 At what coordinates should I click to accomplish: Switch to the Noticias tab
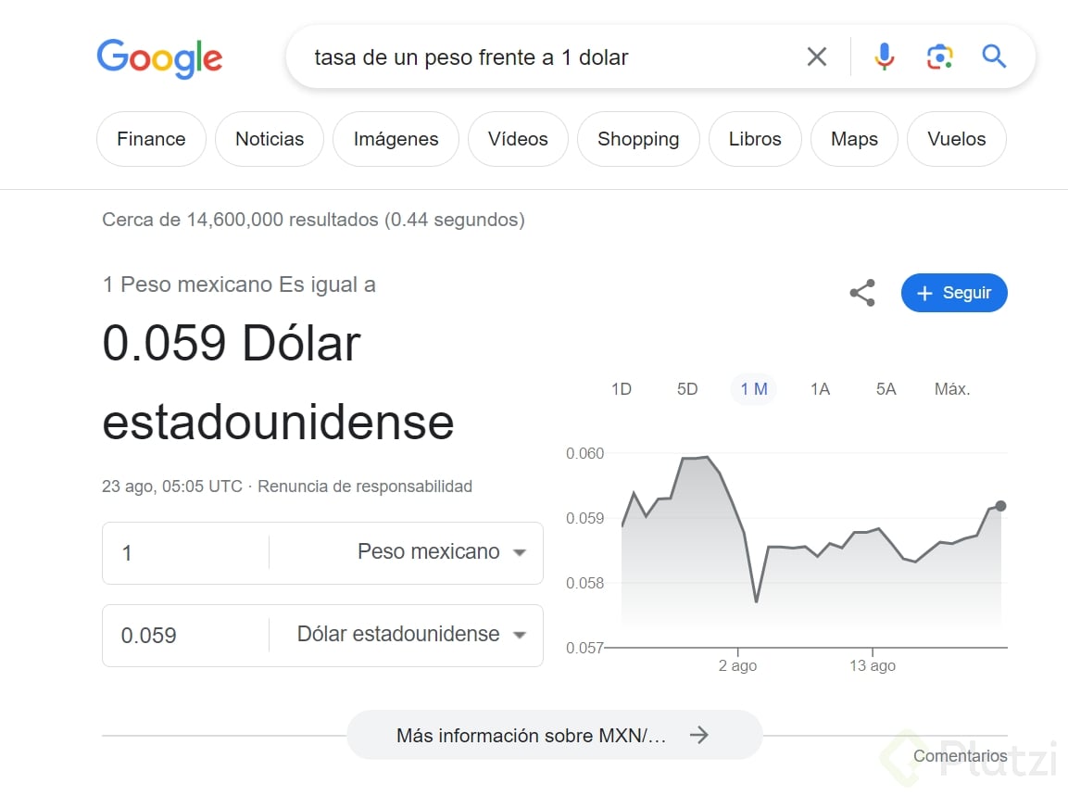(270, 139)
